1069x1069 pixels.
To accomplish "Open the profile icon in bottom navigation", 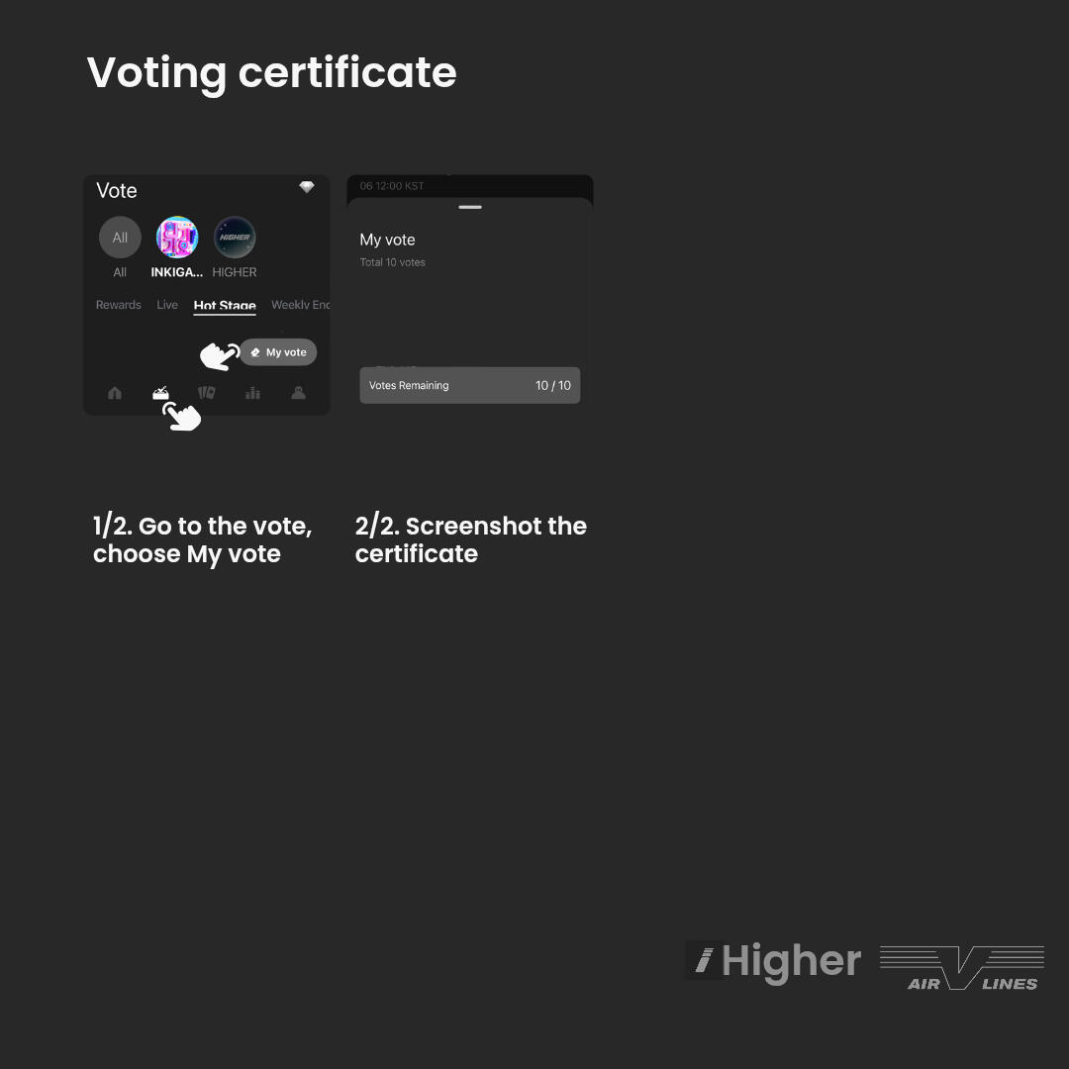I will (298, 393).
